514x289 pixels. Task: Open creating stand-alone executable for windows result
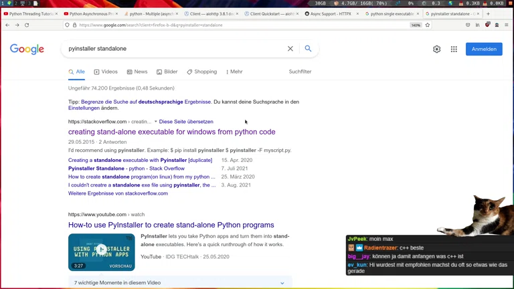(x=172, y=132)
